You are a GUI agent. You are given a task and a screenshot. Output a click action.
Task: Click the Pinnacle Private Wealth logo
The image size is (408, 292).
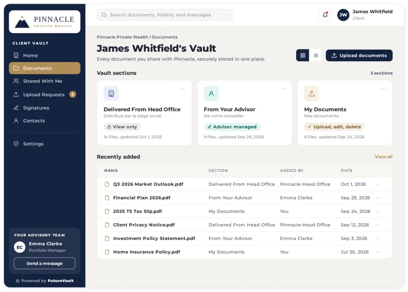pos(45,21)
